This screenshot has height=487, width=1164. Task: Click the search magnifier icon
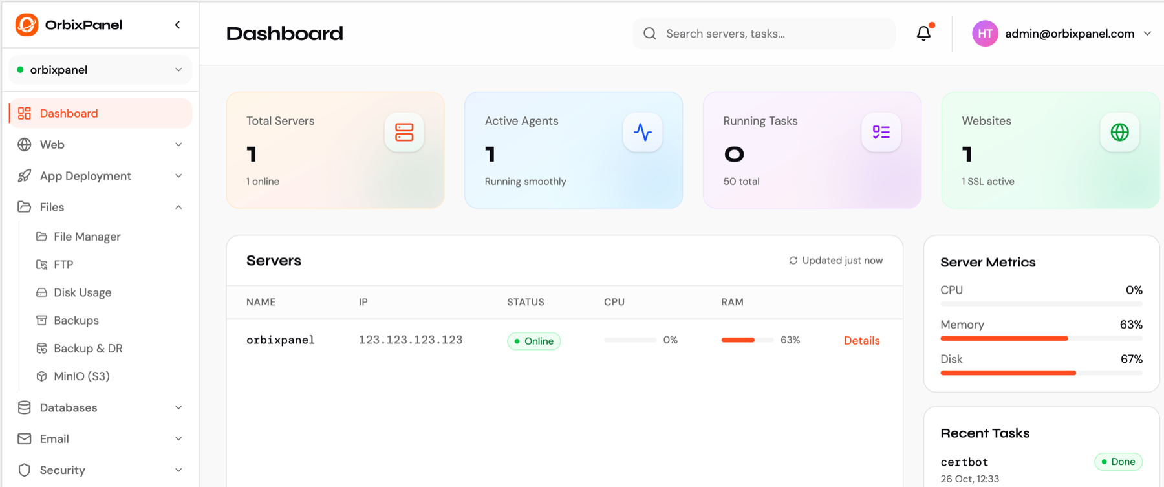click(x=650, y=34)
